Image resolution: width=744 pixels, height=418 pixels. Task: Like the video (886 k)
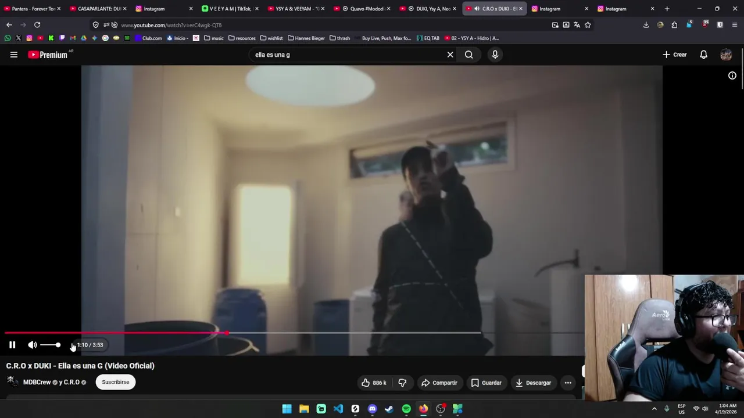[373, 383]
